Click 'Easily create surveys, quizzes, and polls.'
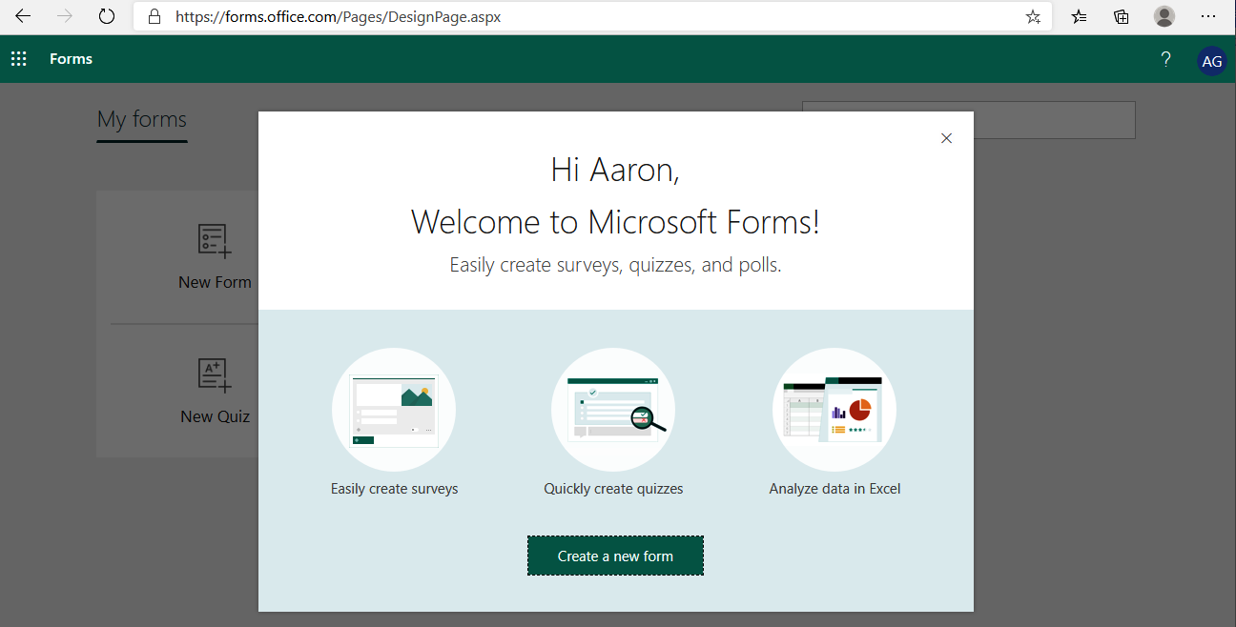Image resolution: width=1236 pixels, height=627 pixels. 615,265
